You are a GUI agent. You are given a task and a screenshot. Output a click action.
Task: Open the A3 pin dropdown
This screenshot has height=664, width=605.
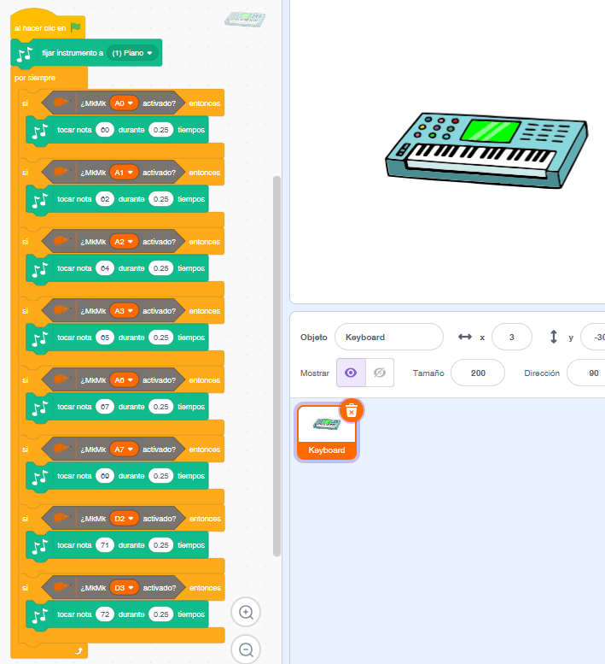124,311
